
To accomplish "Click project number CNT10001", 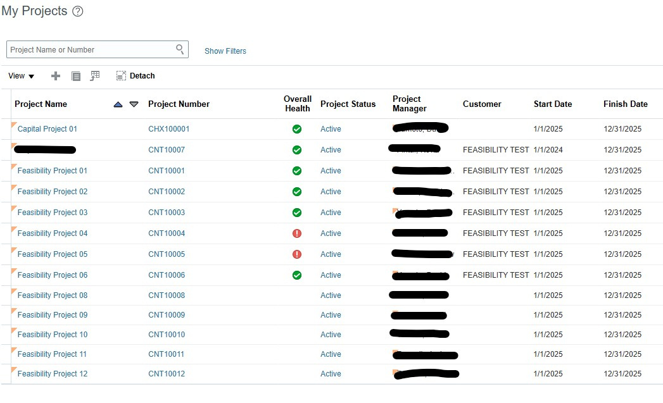I will 167,171.
